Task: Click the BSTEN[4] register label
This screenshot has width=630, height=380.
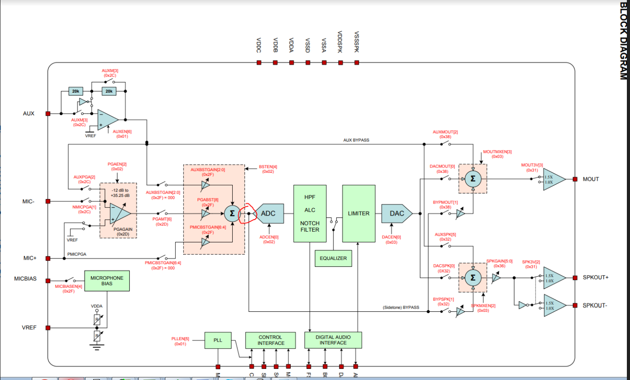Action: 268,169
